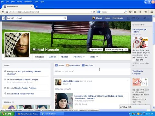The width and height of the screenshot is (155, 116).
Task: Expand the More profile dropdown
Action: (94, 57)
